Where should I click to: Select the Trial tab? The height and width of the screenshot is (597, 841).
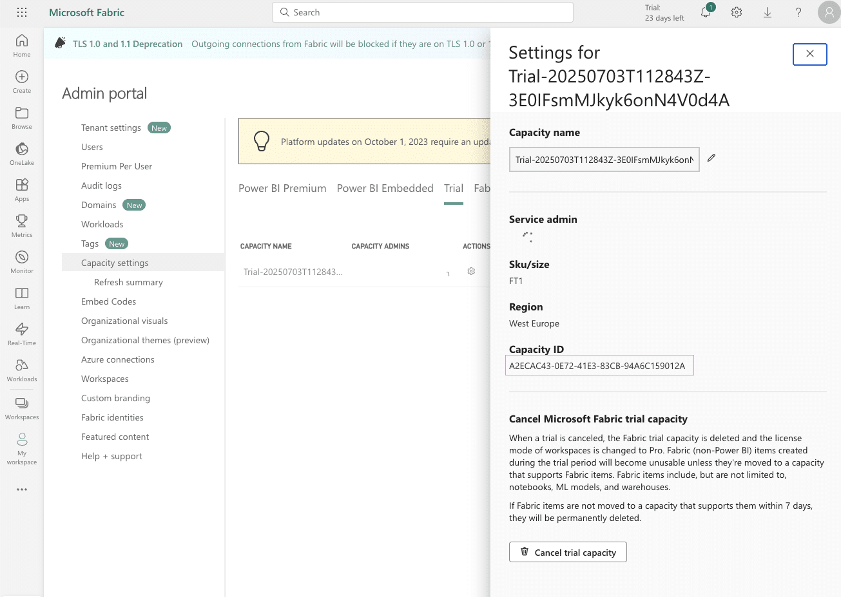click(454, 188)
